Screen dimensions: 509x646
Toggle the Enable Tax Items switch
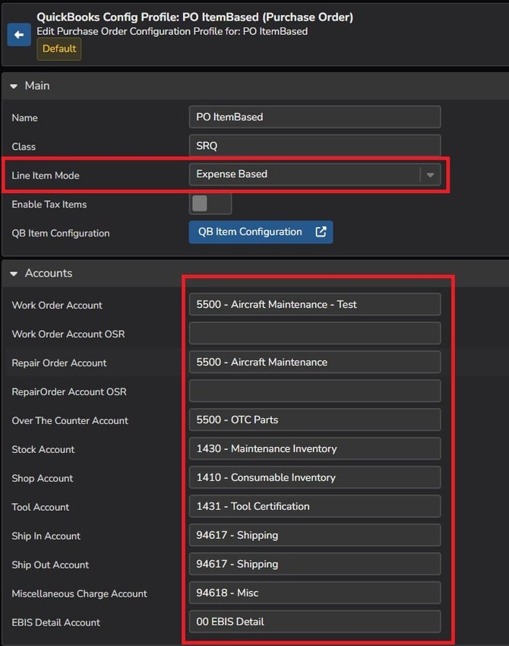point(210,204)
